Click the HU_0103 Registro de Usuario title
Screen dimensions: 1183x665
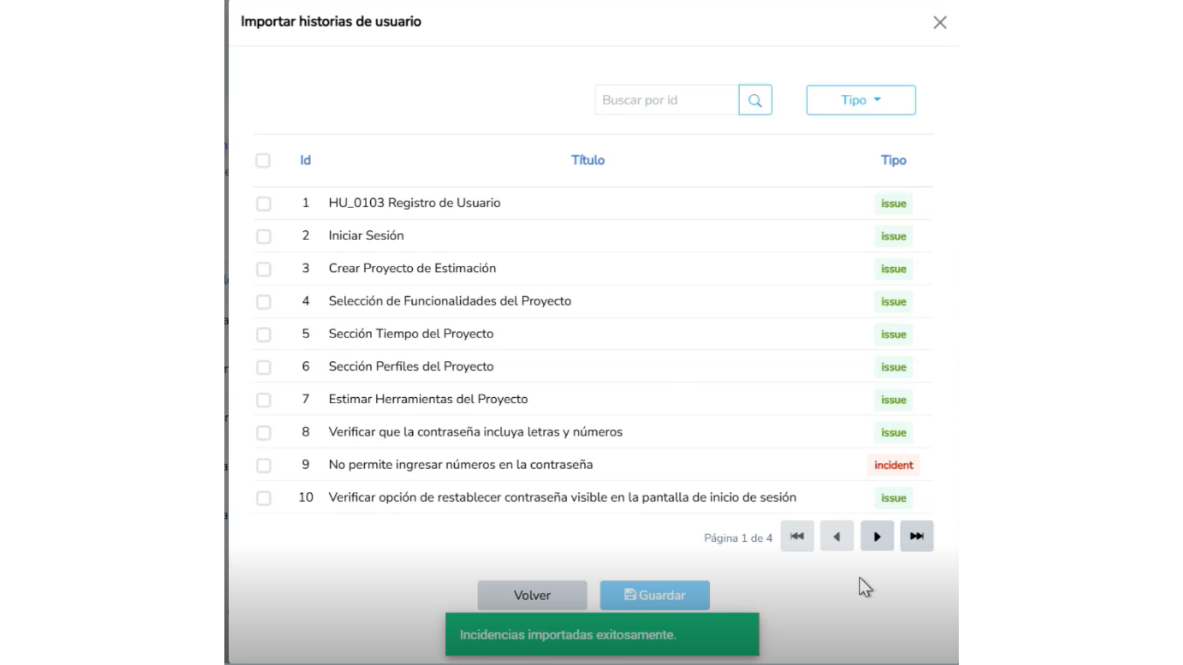pos(415,203)
